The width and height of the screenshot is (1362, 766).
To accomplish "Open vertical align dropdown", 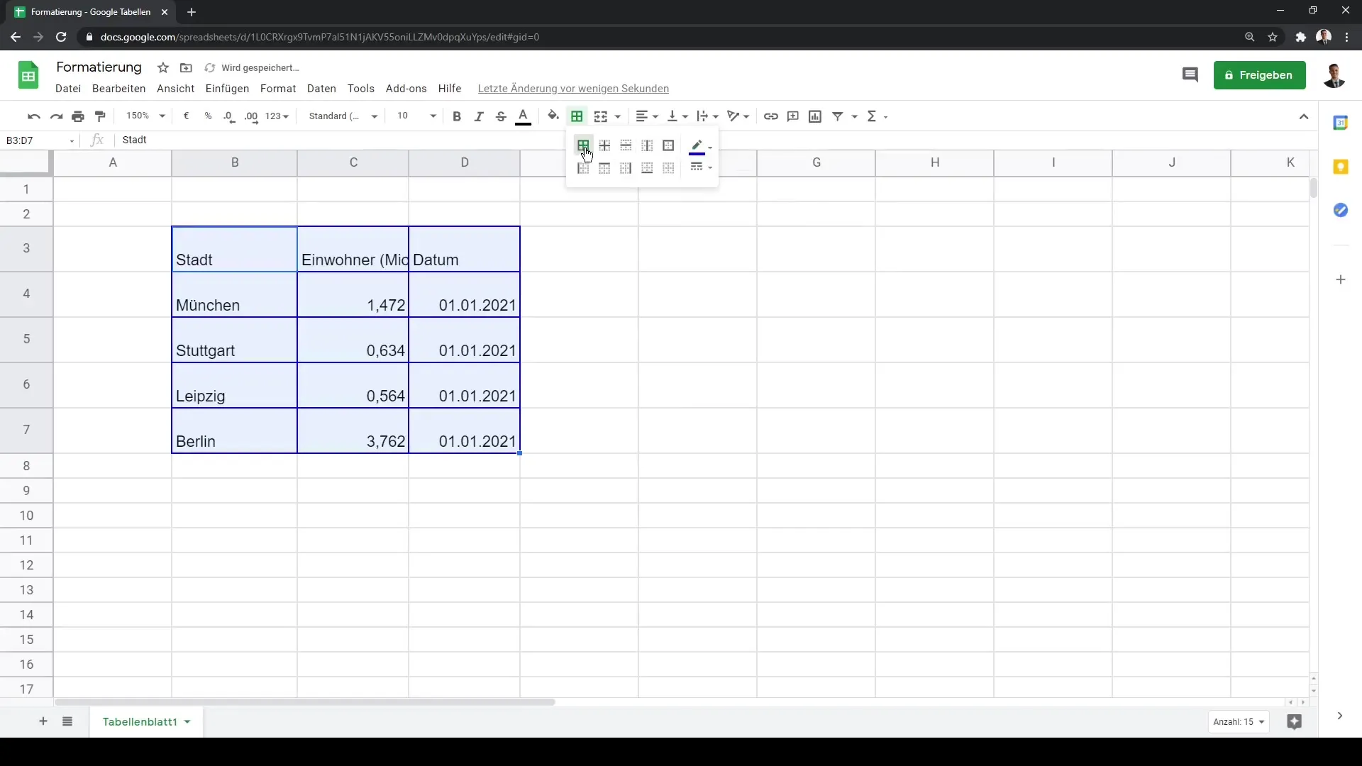I will coord(677,116).
